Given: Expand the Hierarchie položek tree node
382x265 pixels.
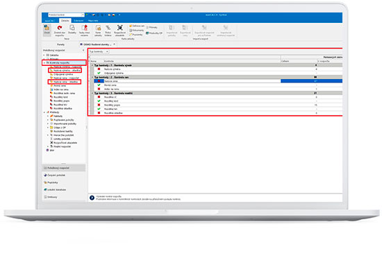Looking at the screenshot, I should click(48, 135).
